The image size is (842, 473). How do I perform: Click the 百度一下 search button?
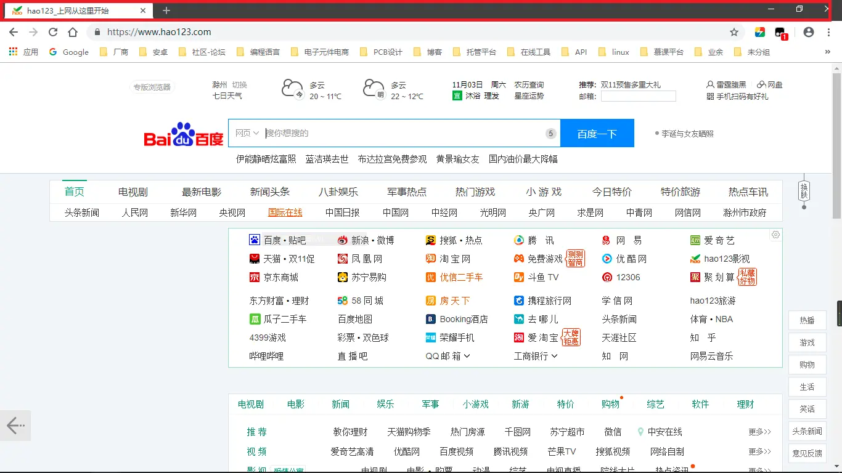pyautogui.click(x=597, y=133)
